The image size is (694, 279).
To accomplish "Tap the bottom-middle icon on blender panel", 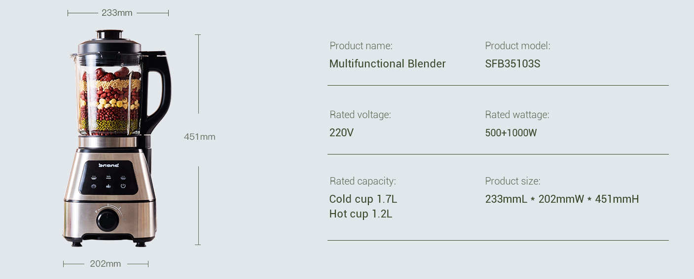I will click(109, 186).
